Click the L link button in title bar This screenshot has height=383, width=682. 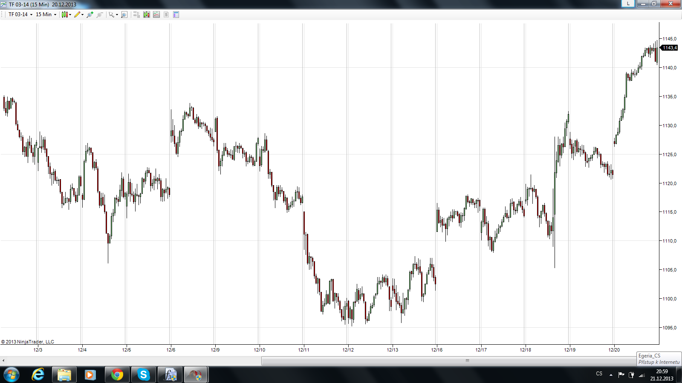[628, 3]
